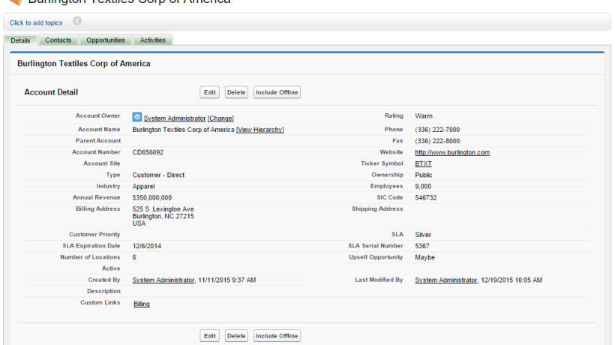Open the Last Modified By System Administrator link
The height and width of the screenshot is (345, 615).
445,280
